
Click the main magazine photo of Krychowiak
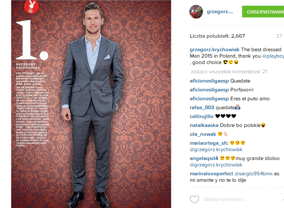pos(91,104)
